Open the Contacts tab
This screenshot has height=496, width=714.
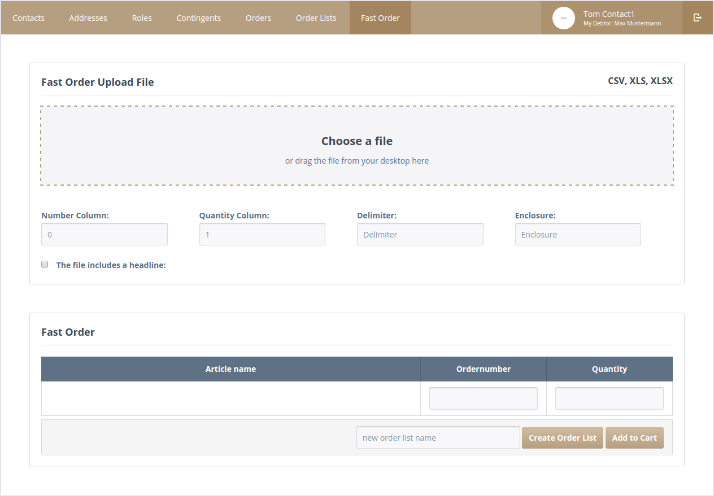pos(28,18)
